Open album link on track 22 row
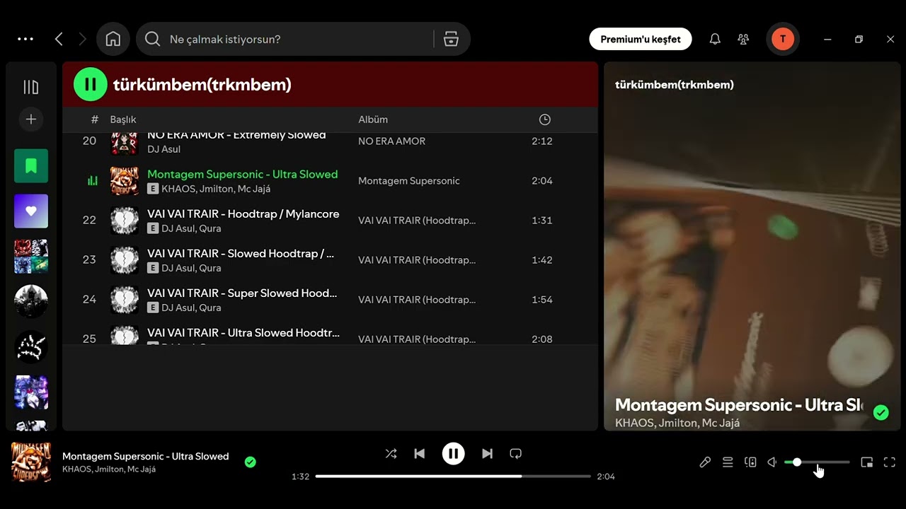 pyautogui.click(x=417, y=221)
